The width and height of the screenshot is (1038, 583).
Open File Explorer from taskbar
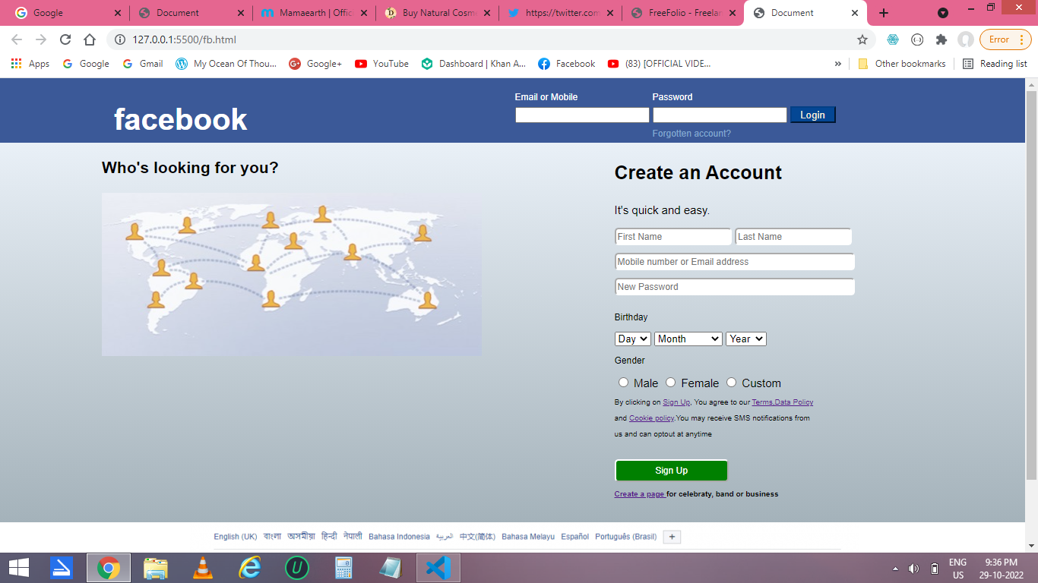156,568
